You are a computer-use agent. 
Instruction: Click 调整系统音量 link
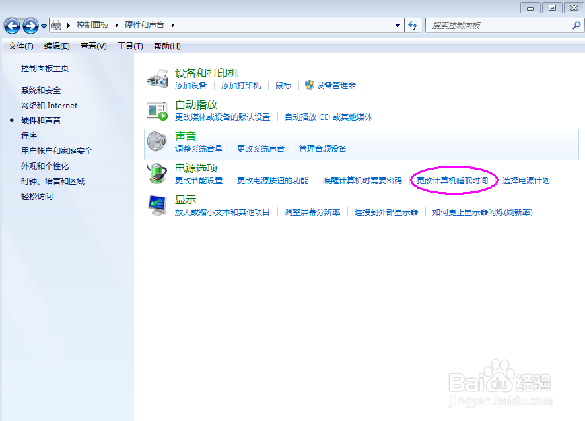[199, 149]
